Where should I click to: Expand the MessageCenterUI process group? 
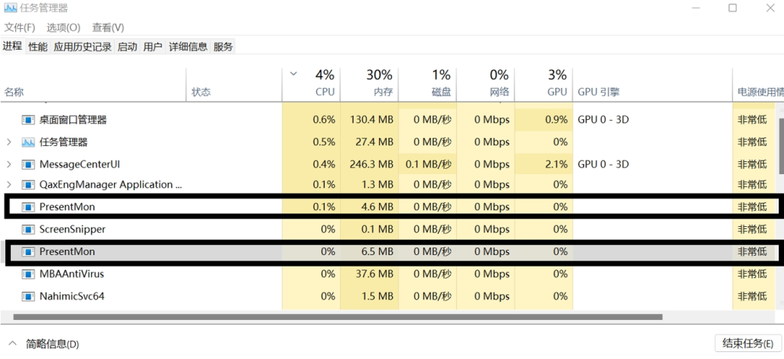click(9, 164)
